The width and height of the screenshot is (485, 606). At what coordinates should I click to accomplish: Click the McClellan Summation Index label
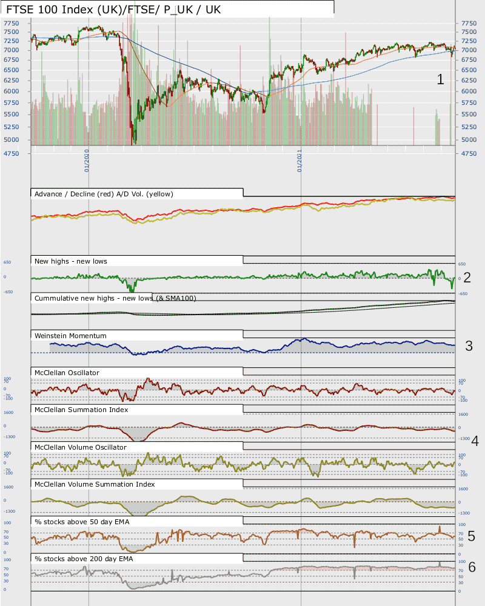pos(81,410)
